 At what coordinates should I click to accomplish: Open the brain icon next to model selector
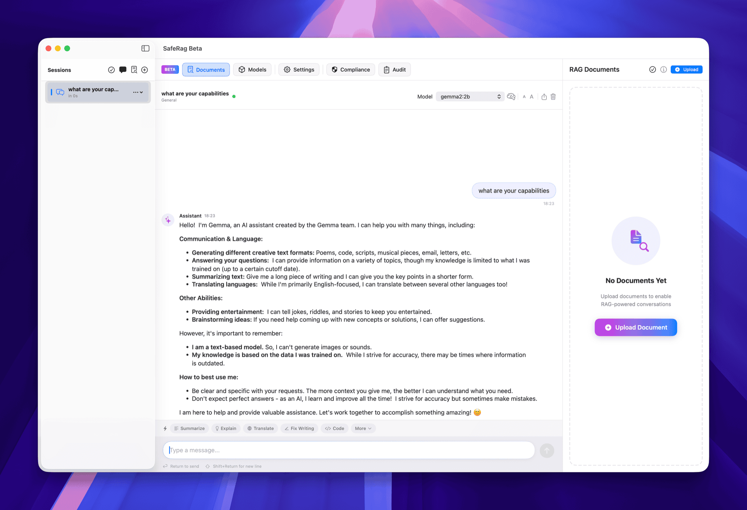coord(511,97)
